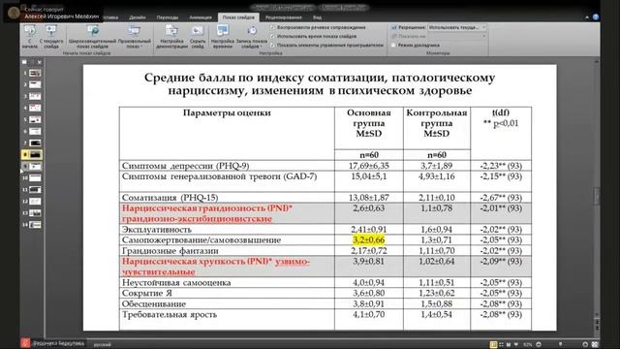Click Контрольная группа column header

(437, 123)
